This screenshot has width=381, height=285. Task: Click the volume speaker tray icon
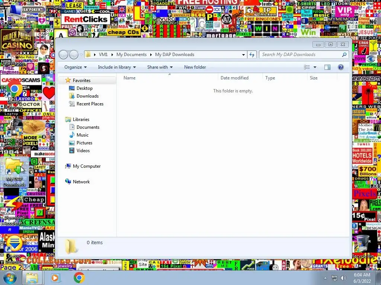coord(343,278)
